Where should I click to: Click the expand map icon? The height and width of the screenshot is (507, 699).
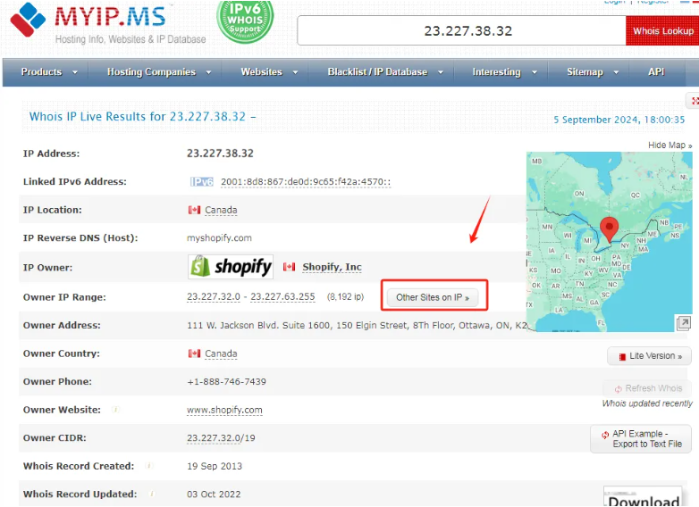coord(683,322)
